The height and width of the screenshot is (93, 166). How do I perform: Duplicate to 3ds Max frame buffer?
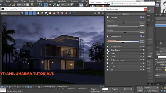[x=62, y=13]
